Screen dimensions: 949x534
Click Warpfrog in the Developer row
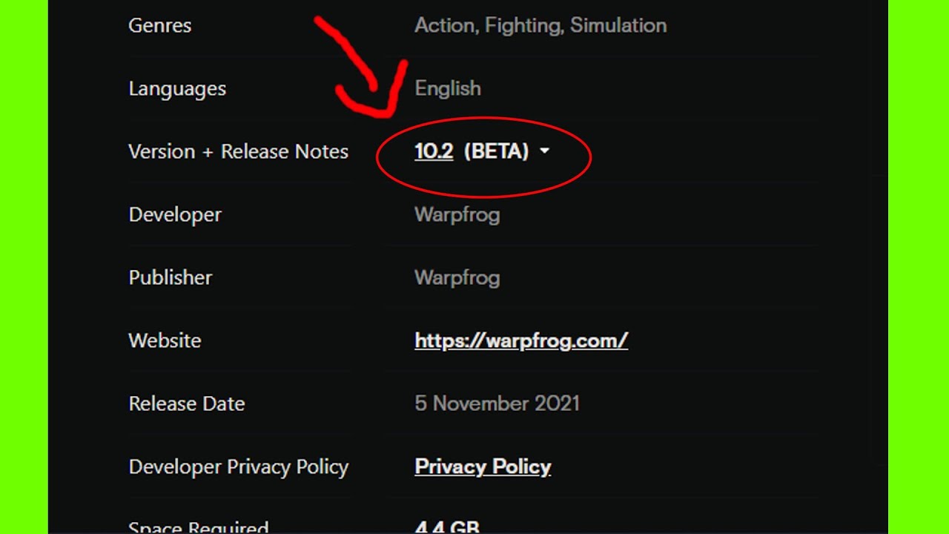point(457,214)
